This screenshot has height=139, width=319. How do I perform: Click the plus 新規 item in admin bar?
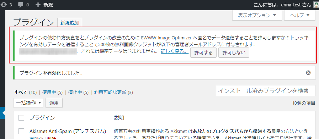click(x=44, y=5)
